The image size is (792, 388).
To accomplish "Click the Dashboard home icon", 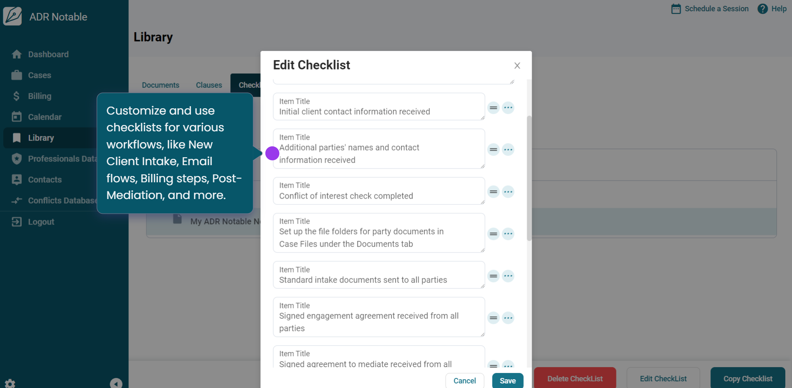I will (17, 54).
